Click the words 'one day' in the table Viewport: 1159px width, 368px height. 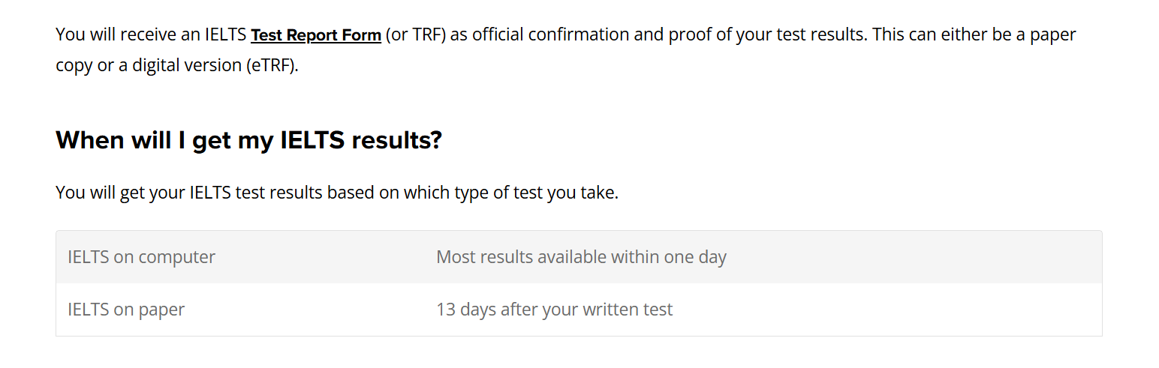click(695, 257)
